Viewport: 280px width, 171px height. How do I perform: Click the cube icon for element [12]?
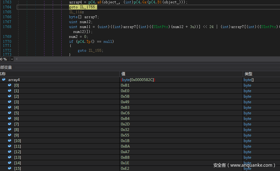10,152
